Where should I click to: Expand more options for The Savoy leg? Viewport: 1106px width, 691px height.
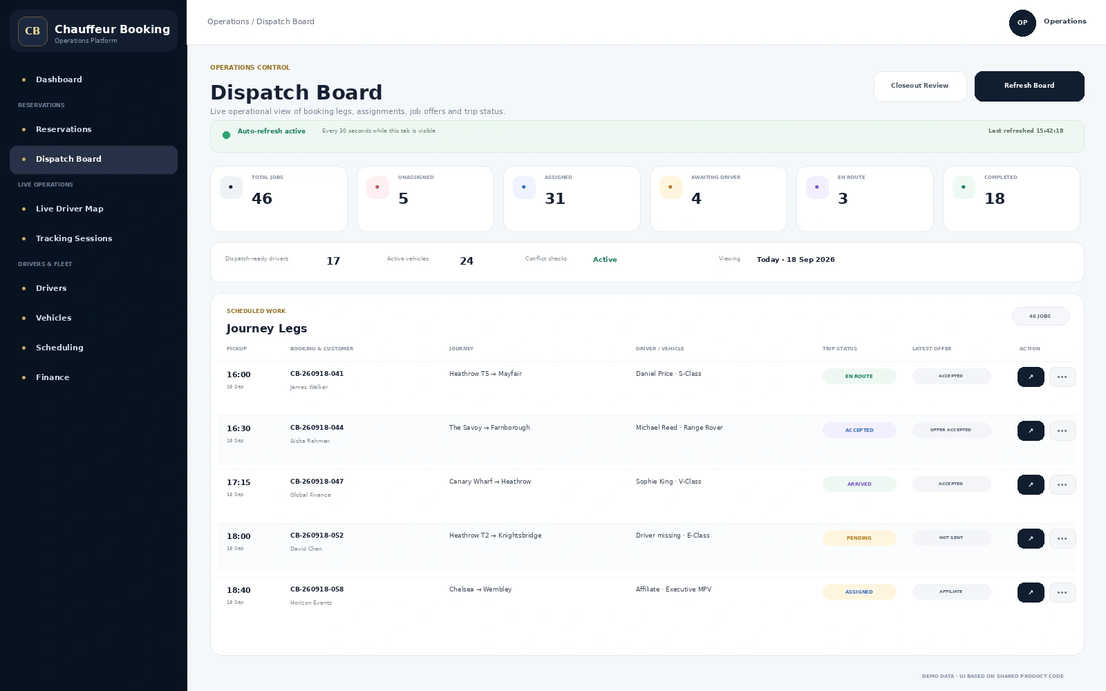1062,430
